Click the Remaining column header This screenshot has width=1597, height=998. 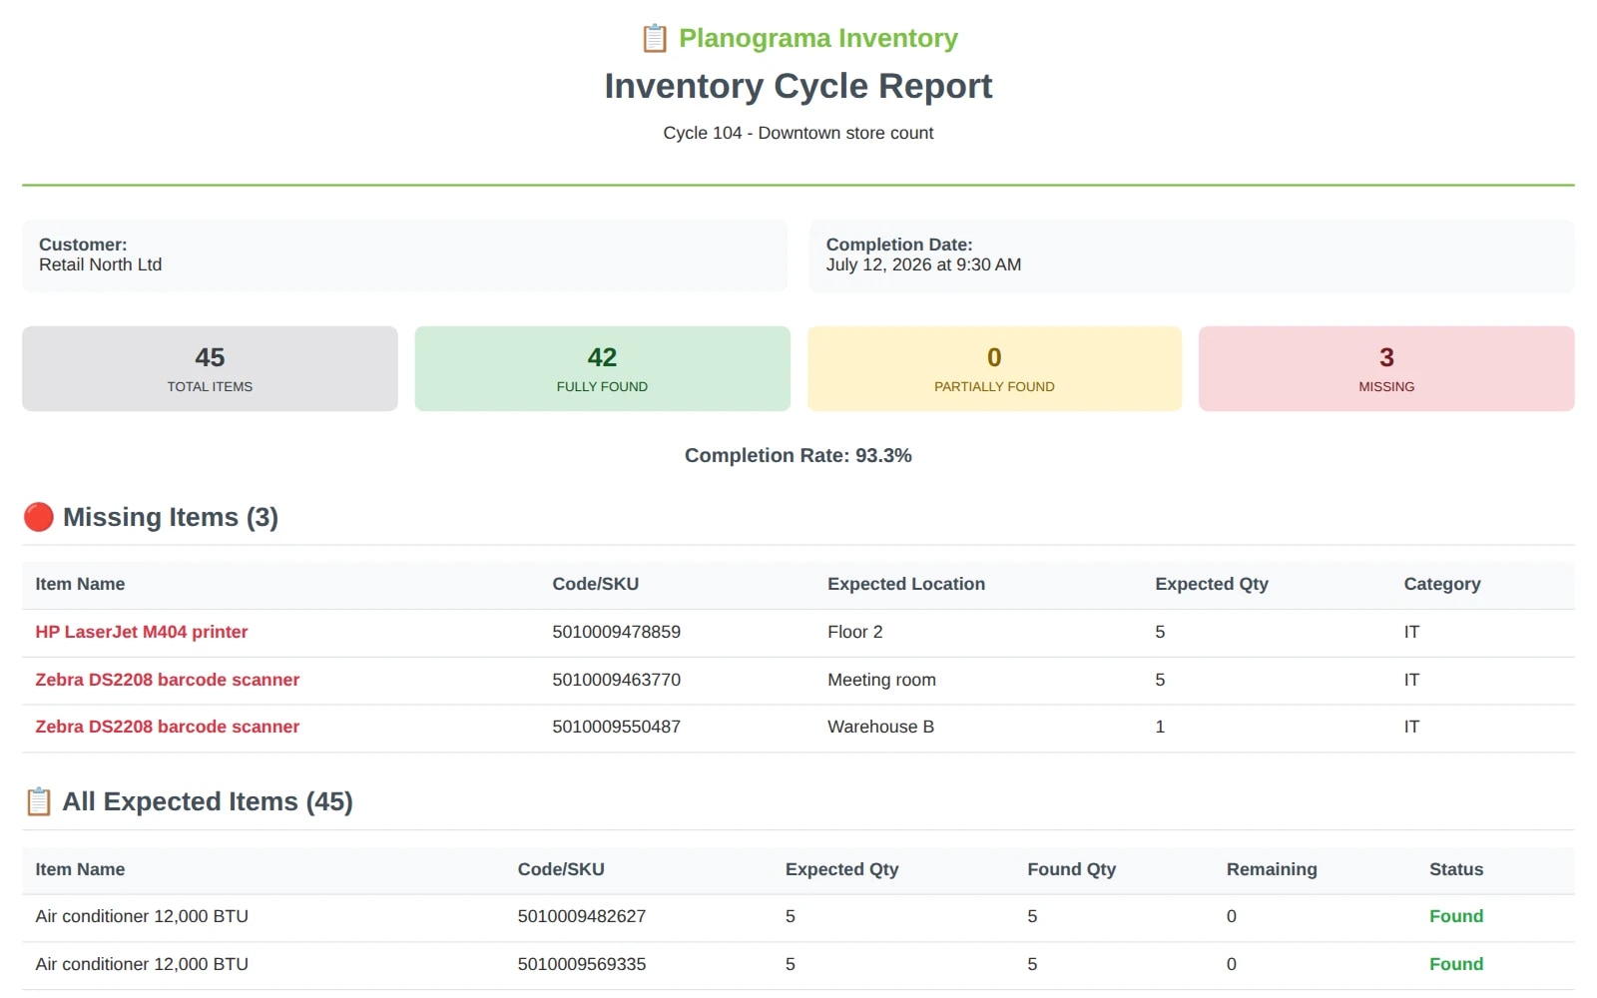coord(1272,869)
